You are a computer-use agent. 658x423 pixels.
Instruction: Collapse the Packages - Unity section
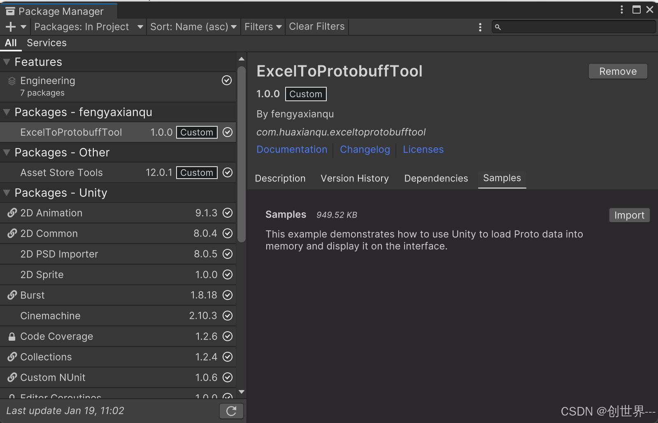coord(7,193)
